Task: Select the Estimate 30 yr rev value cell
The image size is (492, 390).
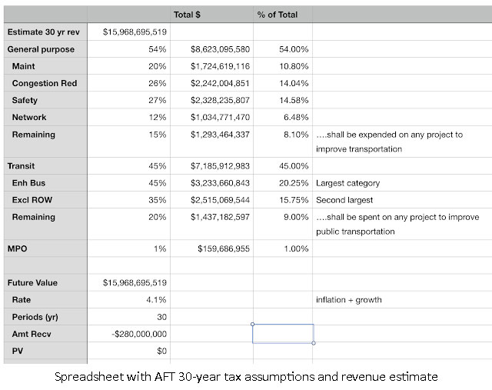Action: tap(128, 32)
